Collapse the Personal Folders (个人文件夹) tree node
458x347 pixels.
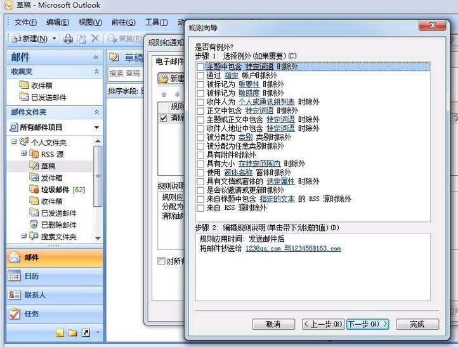coord(15,142)
